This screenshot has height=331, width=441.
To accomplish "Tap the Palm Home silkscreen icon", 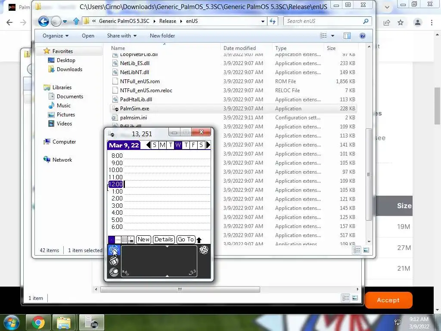I will click(114, 250).
